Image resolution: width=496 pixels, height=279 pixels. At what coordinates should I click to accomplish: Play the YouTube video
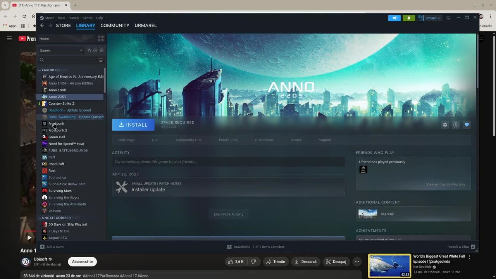coord(29,238)
